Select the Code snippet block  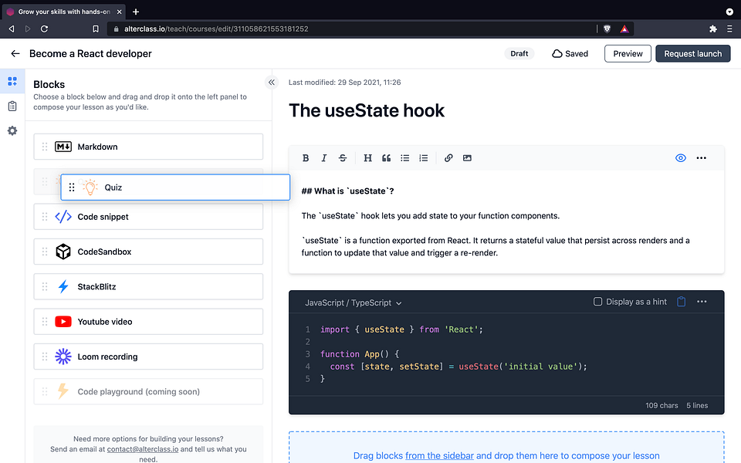coord(148,216)
